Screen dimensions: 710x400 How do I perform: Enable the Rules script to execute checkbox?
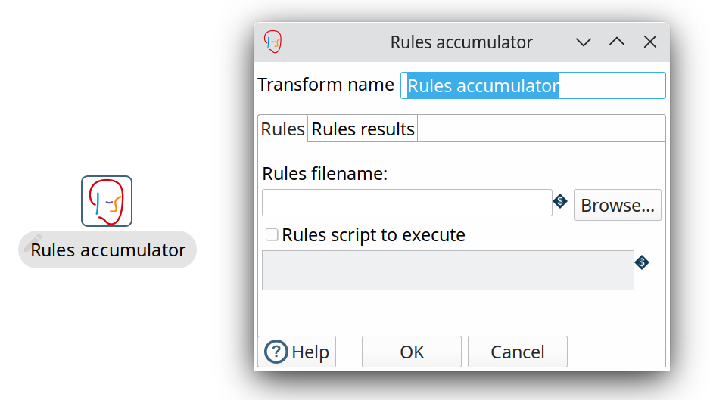click(272, 235)
